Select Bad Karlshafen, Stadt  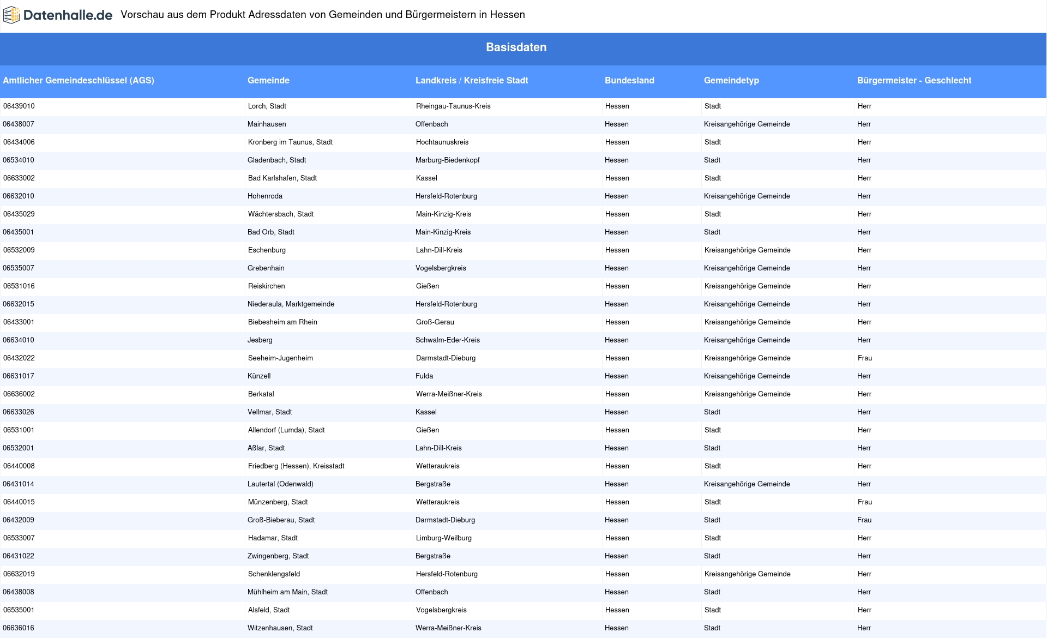click(x=282, y=178)
